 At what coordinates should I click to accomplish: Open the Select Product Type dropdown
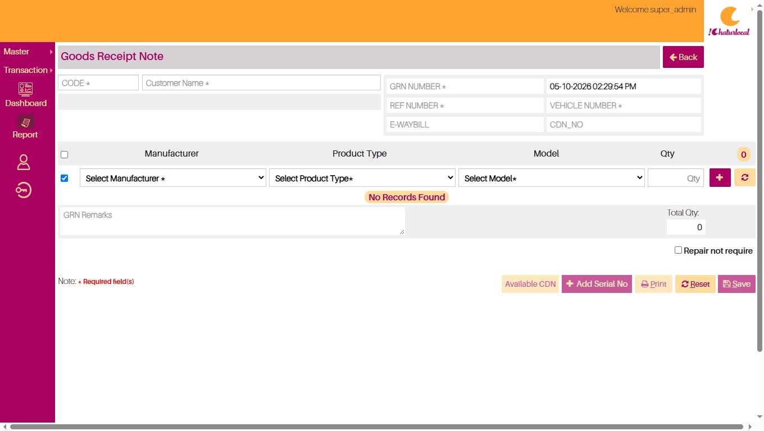(x=362, y=178)
